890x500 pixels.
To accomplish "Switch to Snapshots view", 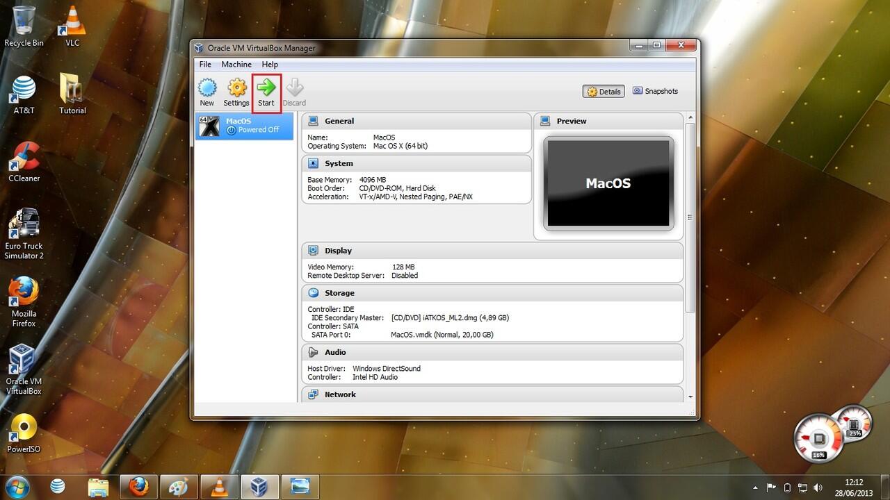I will point(655,91).
